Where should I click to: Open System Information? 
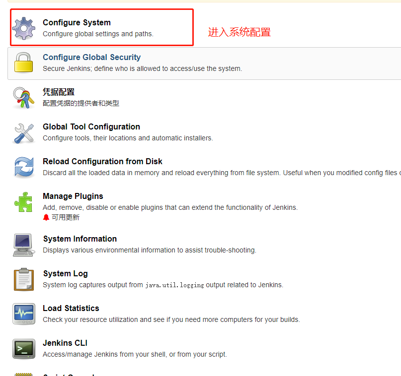point(80,239)
